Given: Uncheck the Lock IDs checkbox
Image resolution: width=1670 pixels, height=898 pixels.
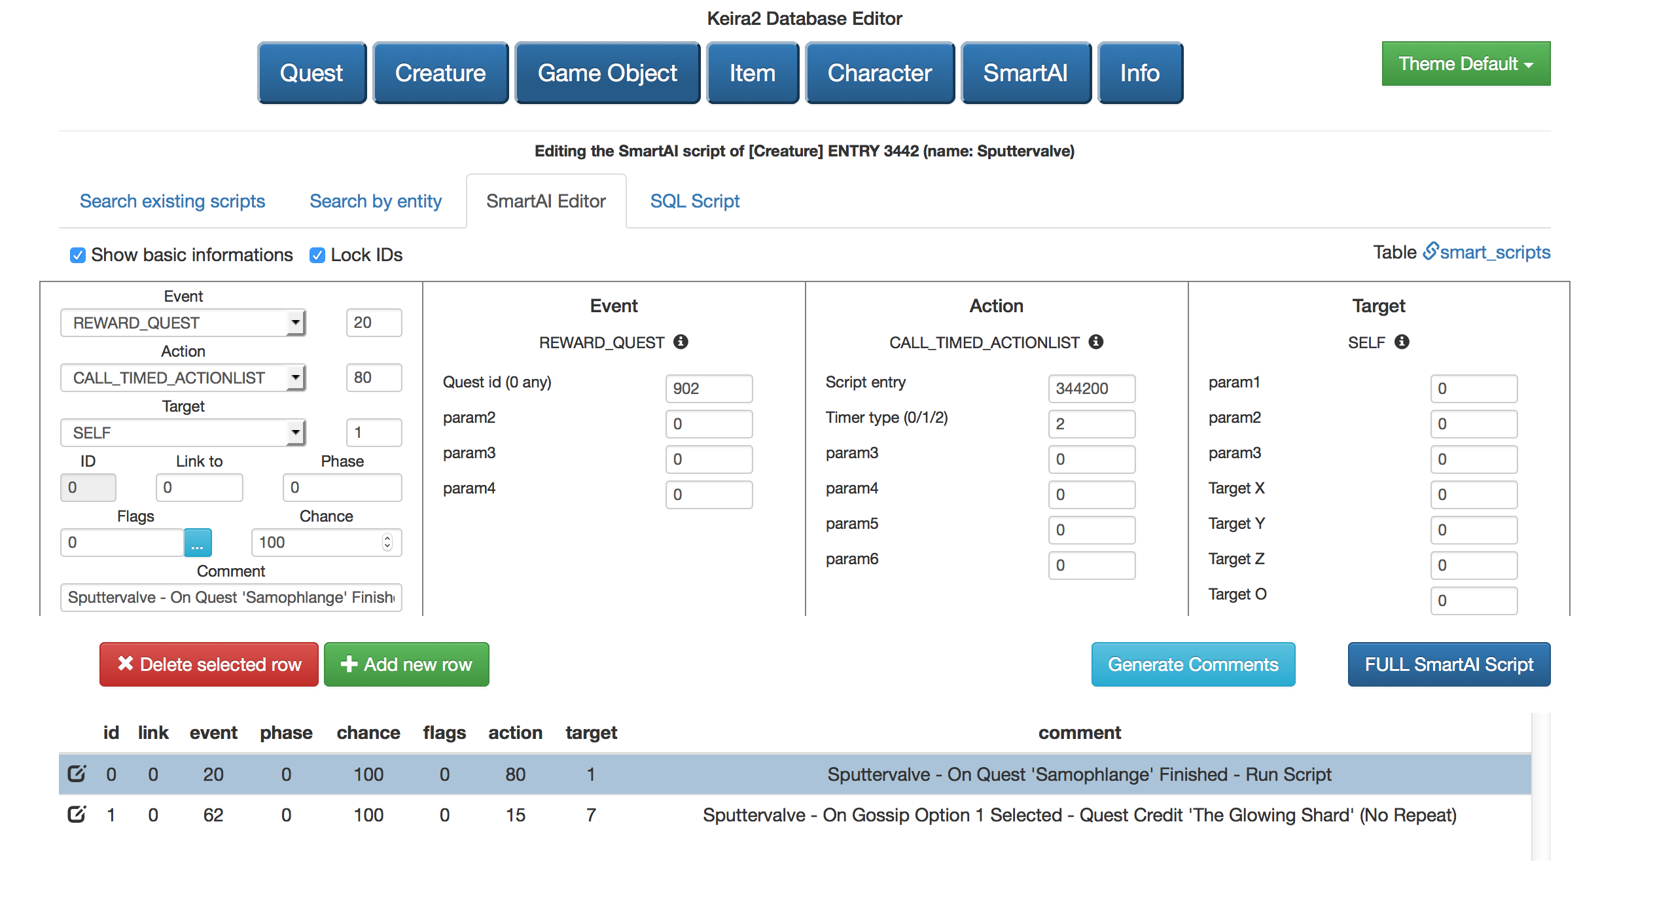Looking at the screenshot, I should coord(317,255).
